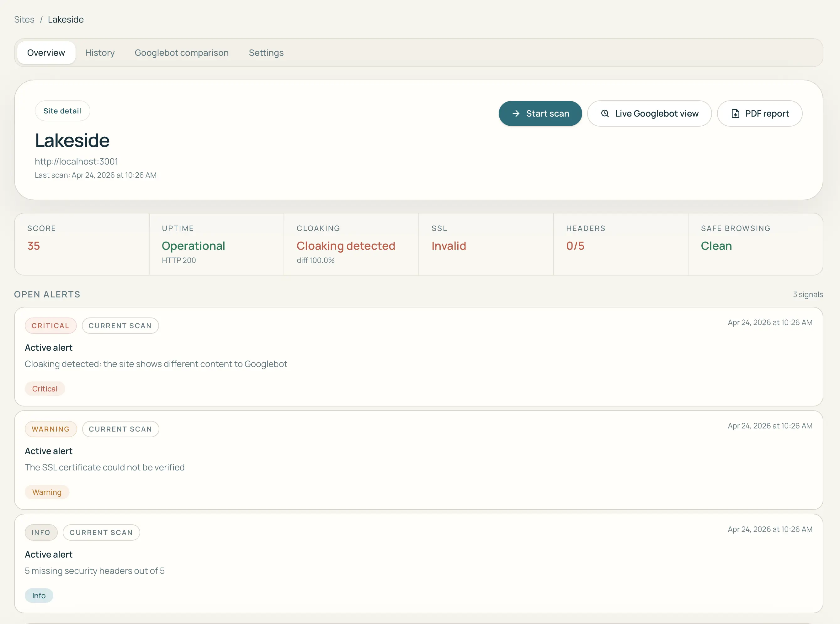Click Active alert title in info card
Screen dimensions: 840x624
coord(49,554)
